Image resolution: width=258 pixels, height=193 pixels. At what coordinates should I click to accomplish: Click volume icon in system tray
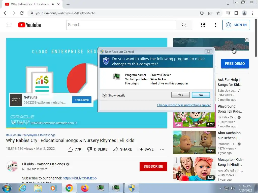pos(233,188)
